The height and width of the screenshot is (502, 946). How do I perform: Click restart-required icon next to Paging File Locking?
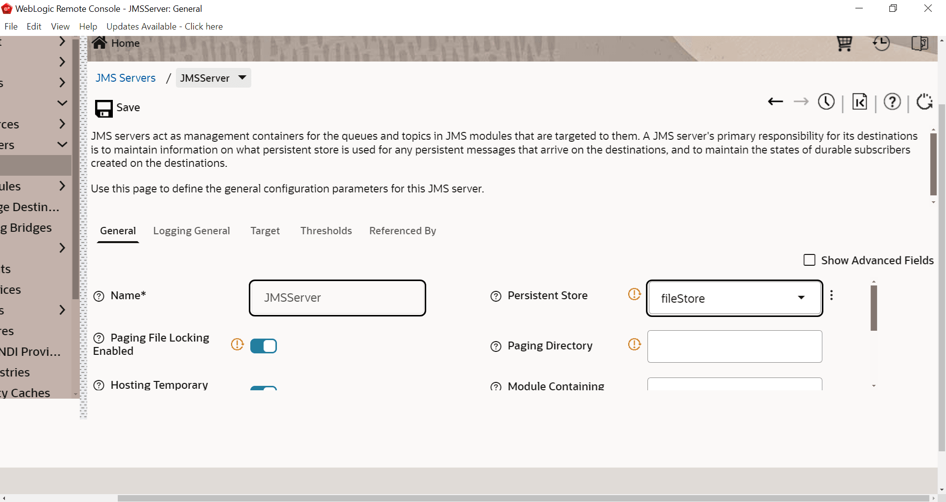[237, 345]
